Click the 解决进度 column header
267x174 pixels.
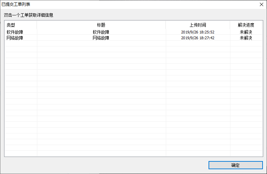pos(246,25)
